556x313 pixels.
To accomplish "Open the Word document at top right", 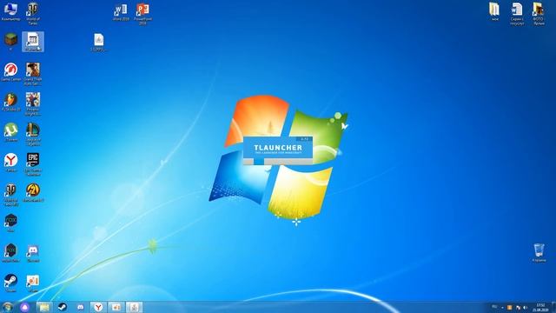I will [517, 14].
